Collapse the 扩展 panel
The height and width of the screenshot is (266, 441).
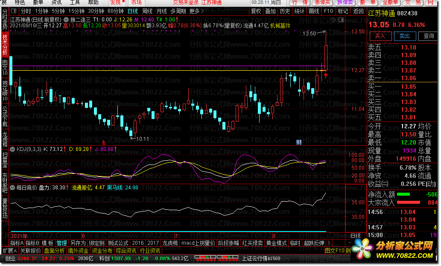(9, 251)
